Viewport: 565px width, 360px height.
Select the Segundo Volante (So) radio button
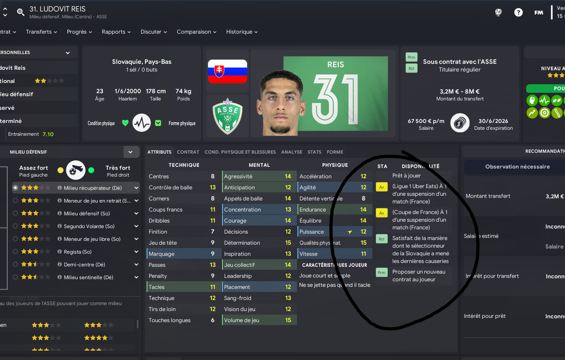16,226
